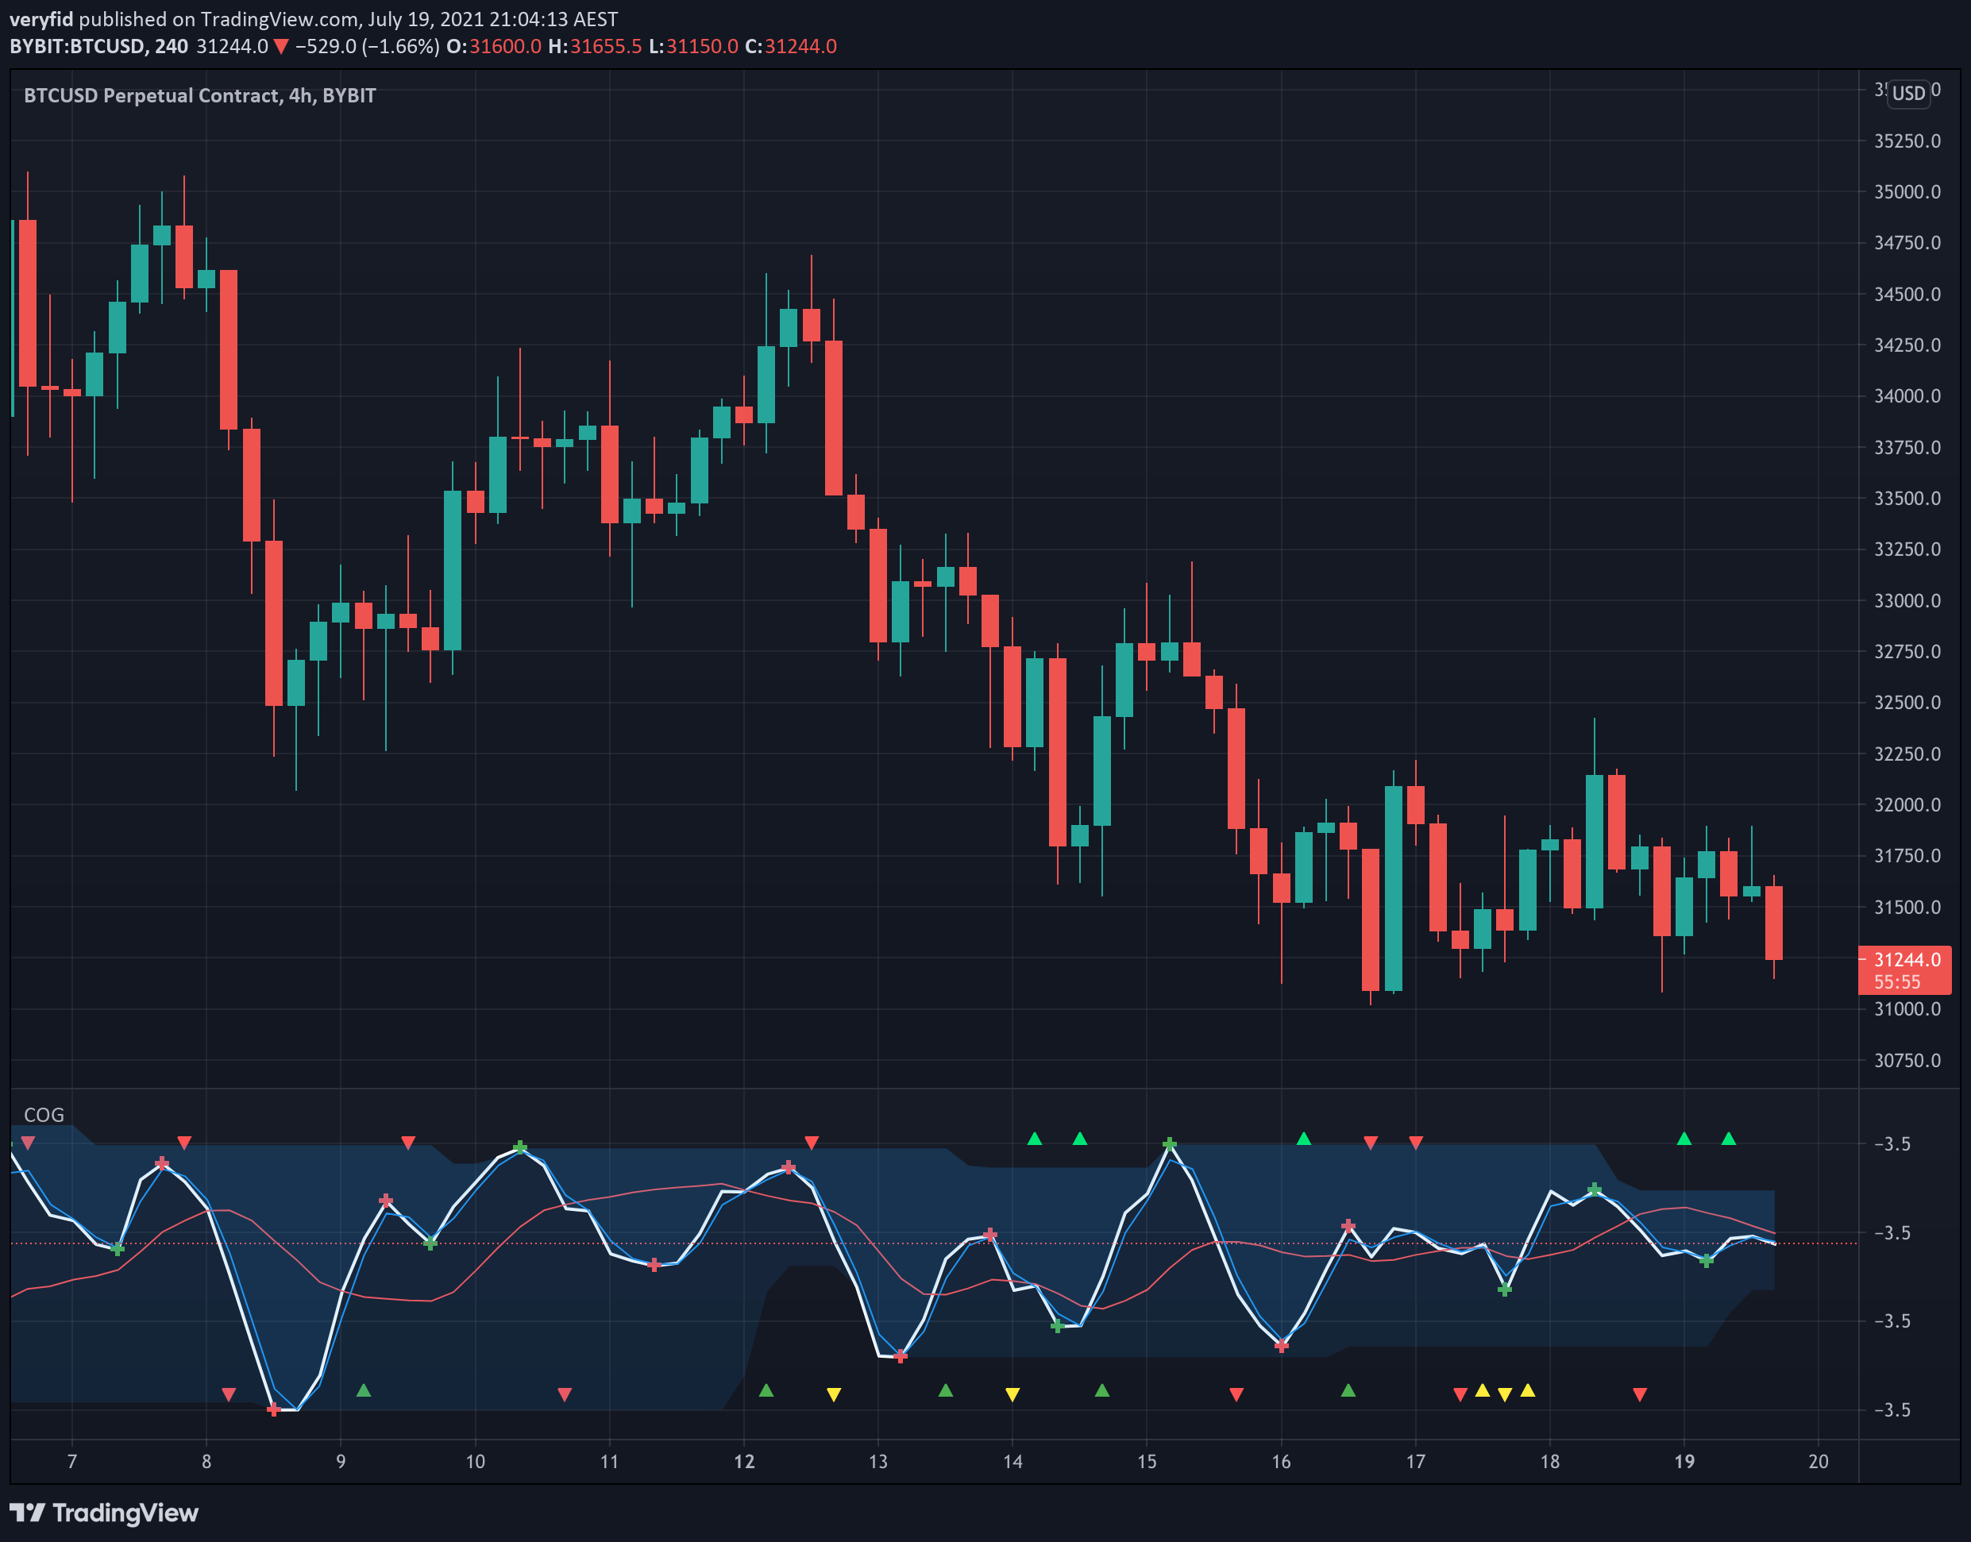Click the 33000.0 price axis label
The height and width of the screenshot is (1542, 1971).
[x=1907, y=600]
